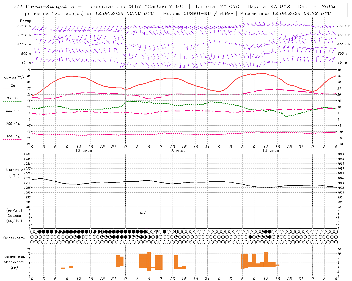Click the Осадки precipitation label
Screen dimensions: 352x281
pos(14,216)
